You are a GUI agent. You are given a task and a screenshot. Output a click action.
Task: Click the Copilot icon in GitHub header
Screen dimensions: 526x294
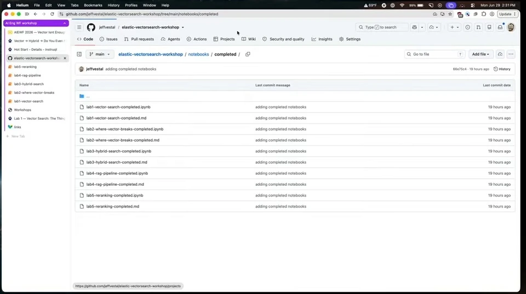[415, 27]
